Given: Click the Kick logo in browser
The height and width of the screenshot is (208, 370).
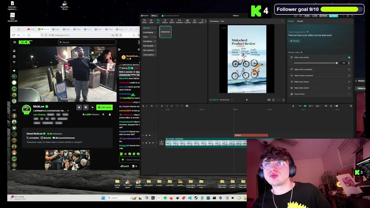Looking at the screenshot, I should point(25,42).
